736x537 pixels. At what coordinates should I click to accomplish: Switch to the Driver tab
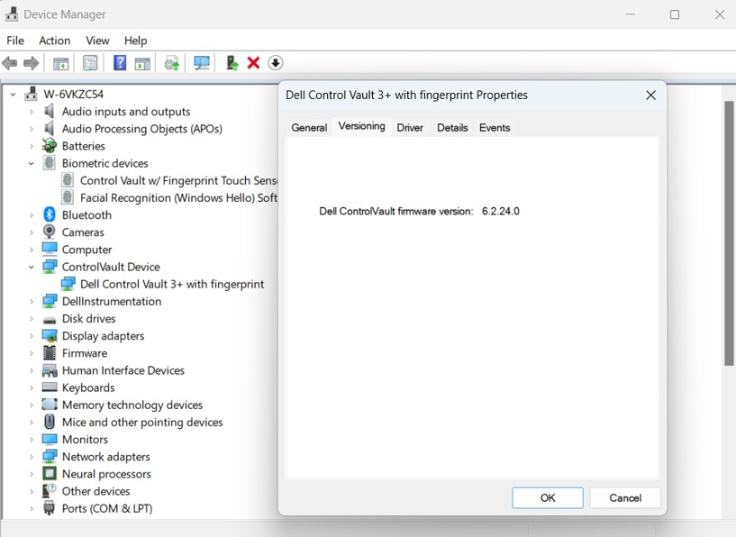(x=409, y=127)
